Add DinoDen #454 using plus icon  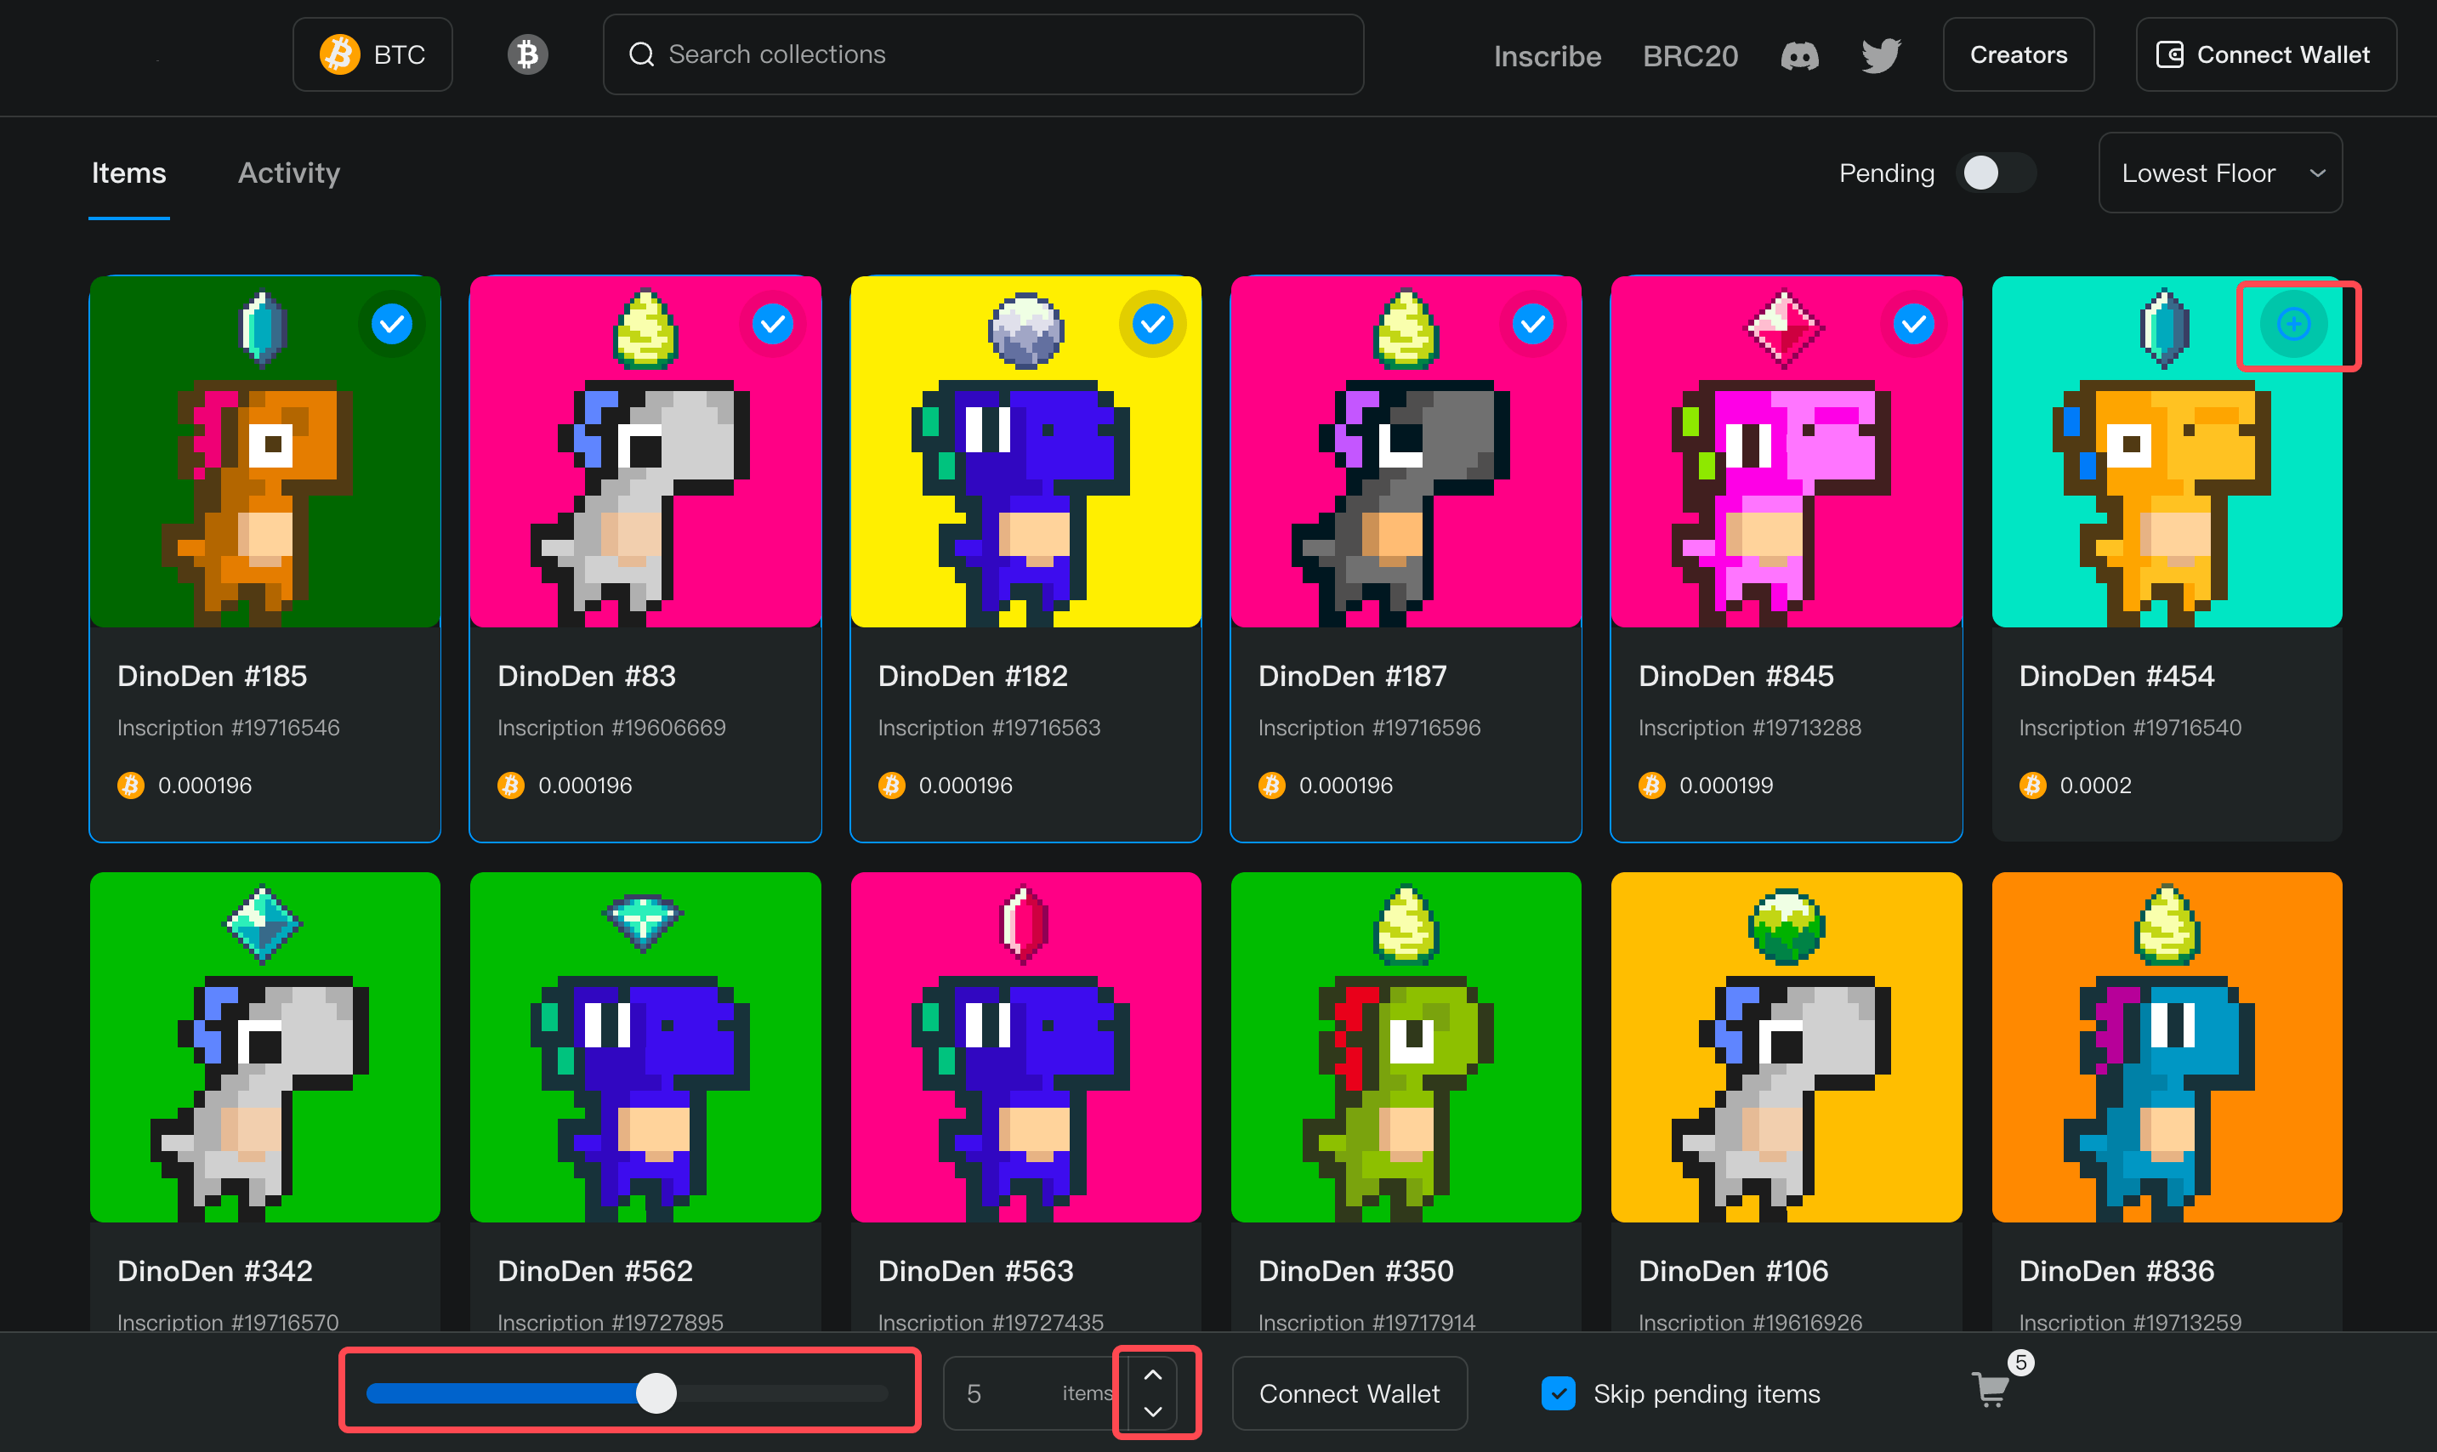click(2293, 324)
